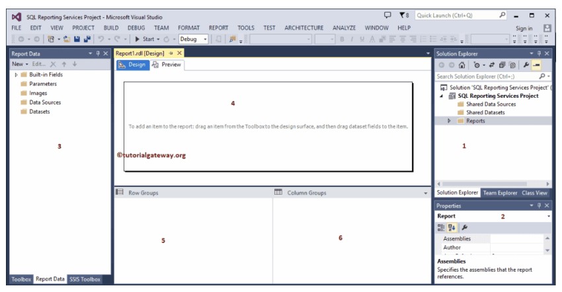This screenshot has width=562, height=292.
Task: Click the Sign in link
Action: (524, 28)
